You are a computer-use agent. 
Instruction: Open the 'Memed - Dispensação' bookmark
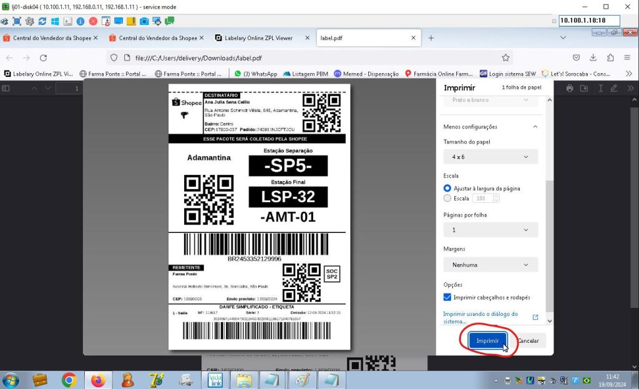tap(366, 74)
